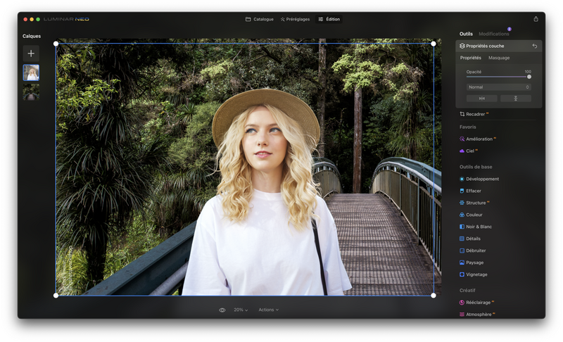Flip the layer vertically
The width and height of the screenshot is (563, 342).
[516, 99]
